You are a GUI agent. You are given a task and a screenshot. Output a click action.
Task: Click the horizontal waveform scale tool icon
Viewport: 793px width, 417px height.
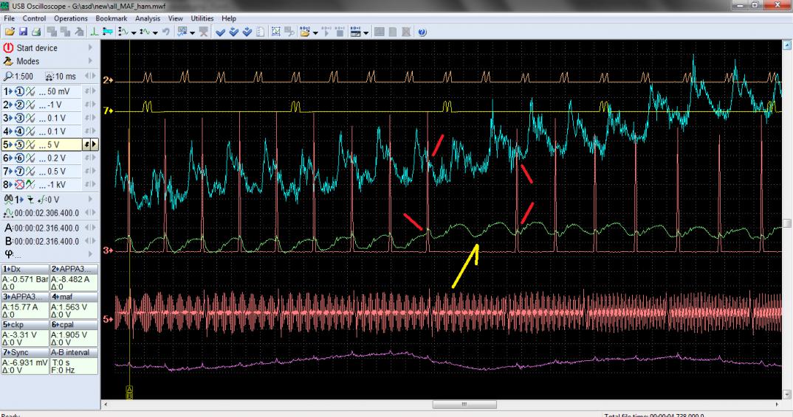click(145, 32)
